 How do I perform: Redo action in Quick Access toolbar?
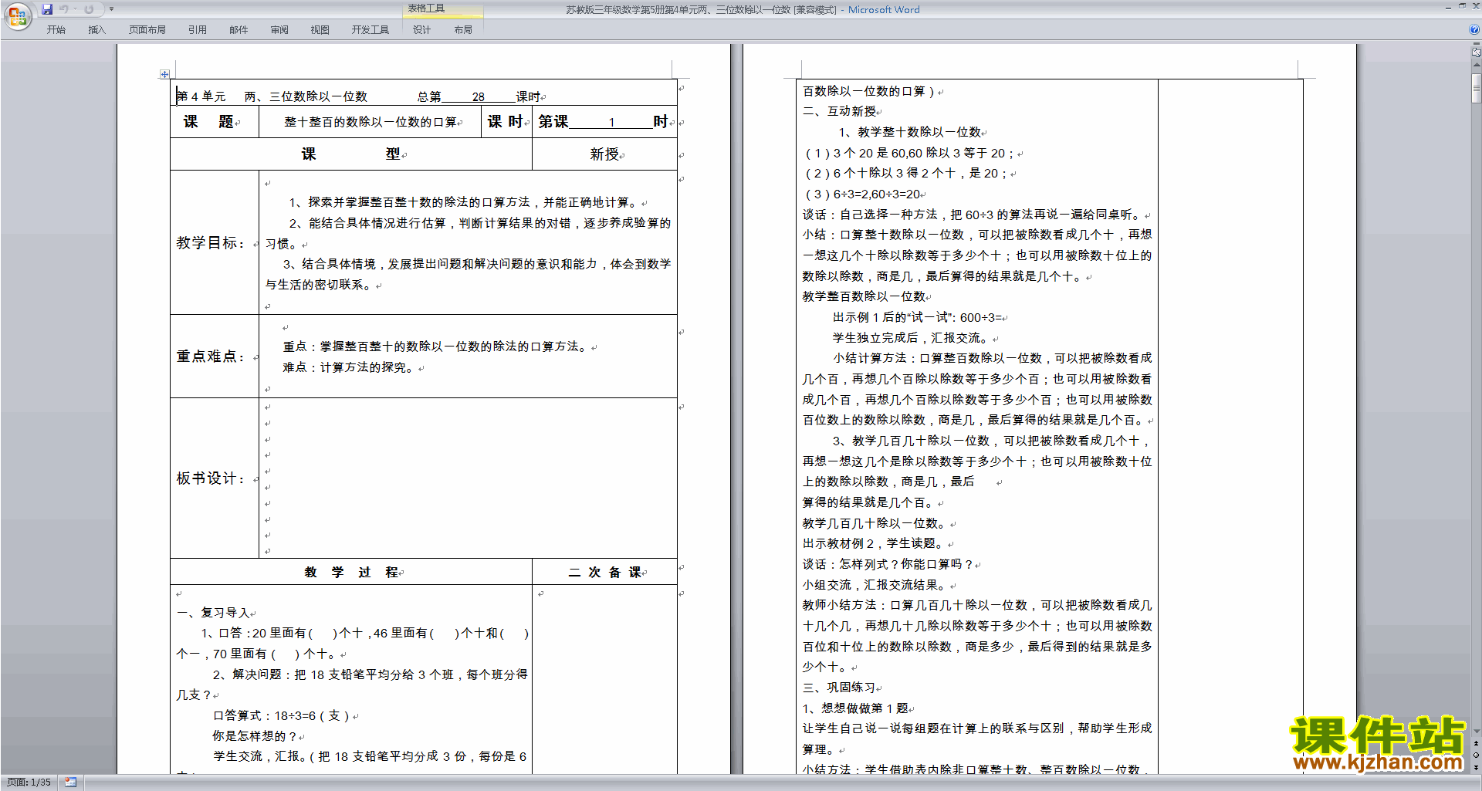[x=89, y=9]
